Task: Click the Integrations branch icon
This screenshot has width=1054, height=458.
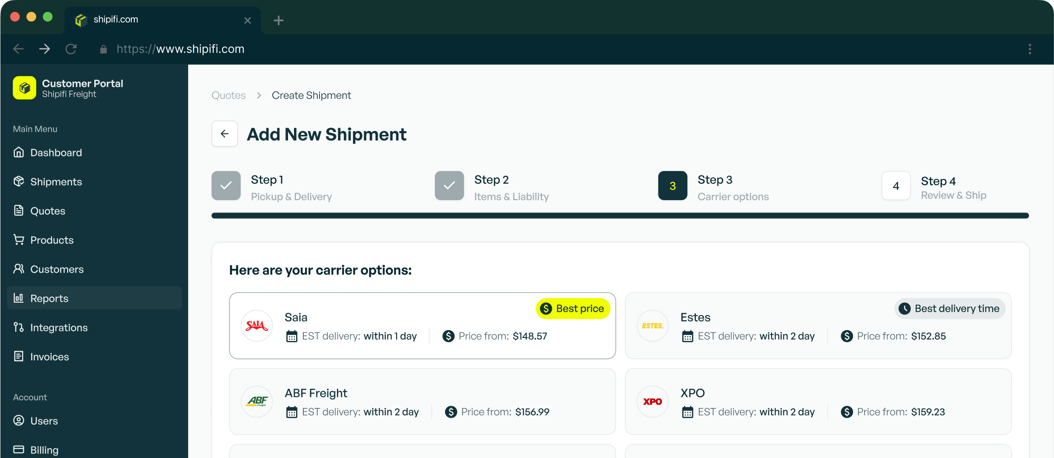Action: pyautogui.click(x=19, y=327)
